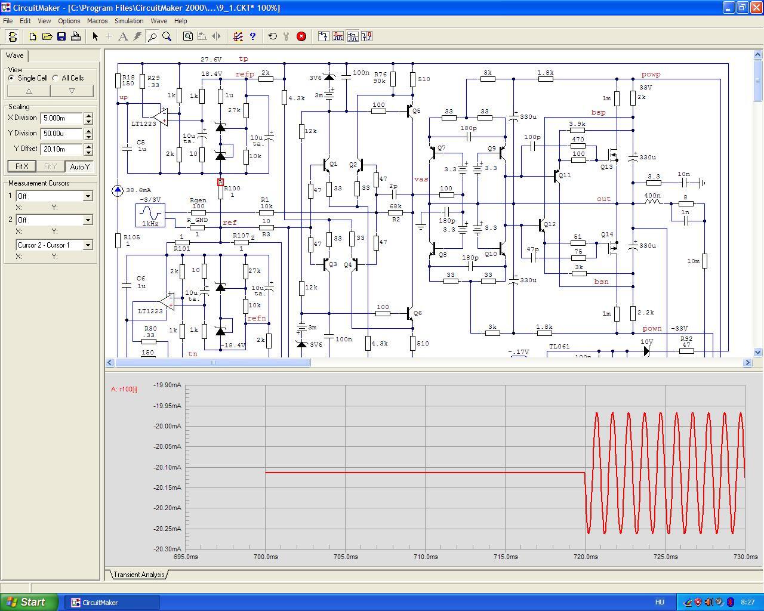Select the Delete lightning-bolt tool
764x611 pixels.
coord(138,36)
